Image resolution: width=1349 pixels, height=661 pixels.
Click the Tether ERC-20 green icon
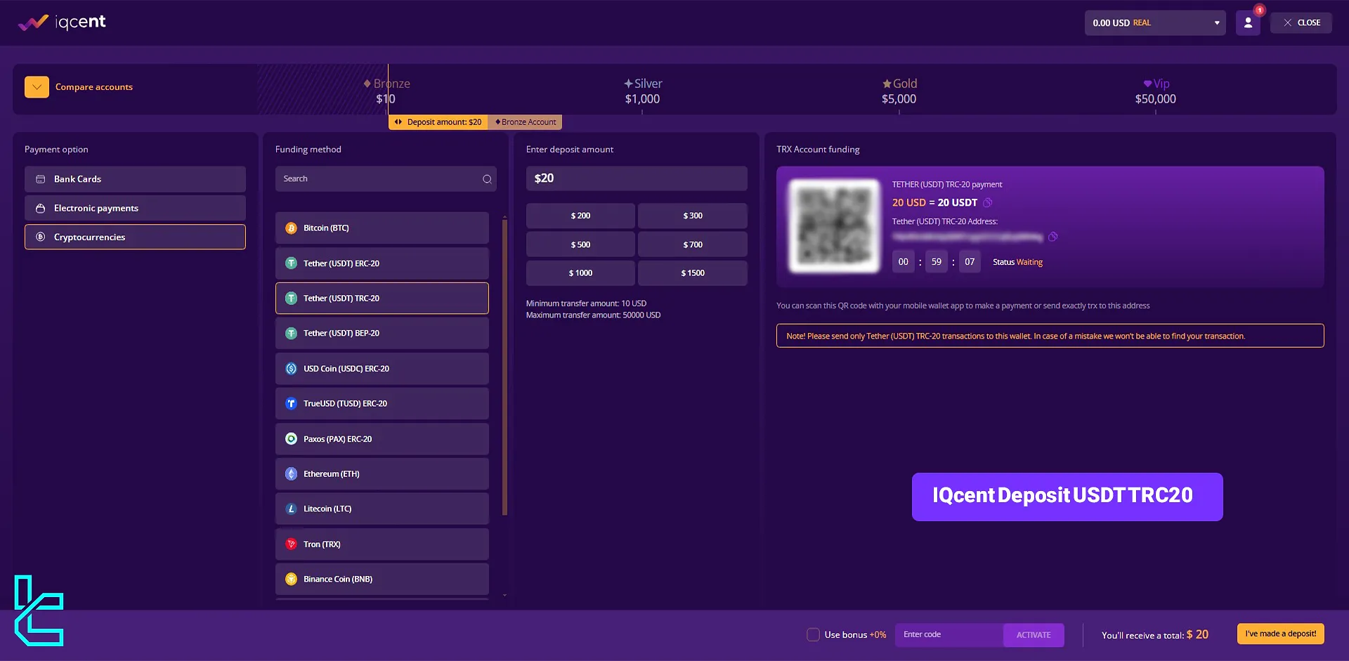pyautogui.click(x=291, y=263)
